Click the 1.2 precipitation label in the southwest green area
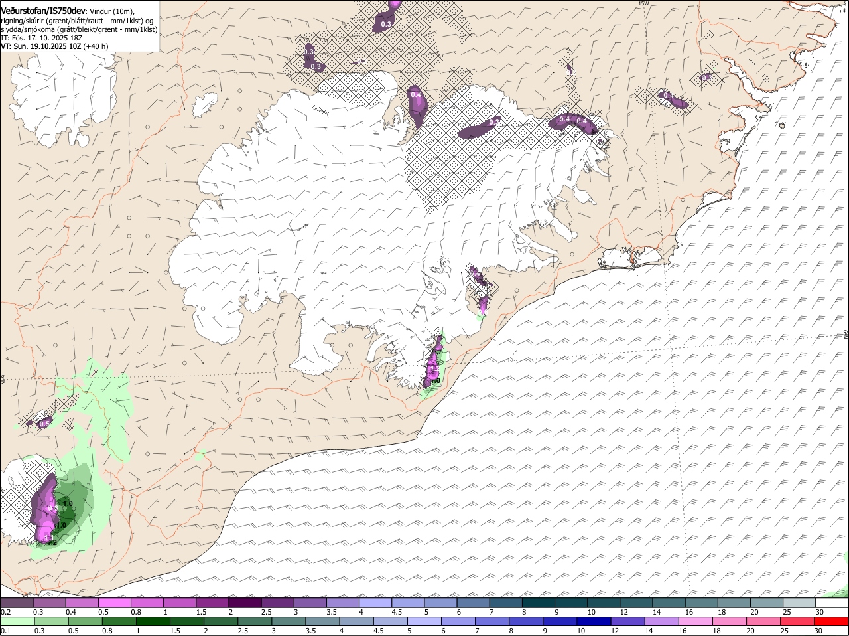 (x=52, y=542)
